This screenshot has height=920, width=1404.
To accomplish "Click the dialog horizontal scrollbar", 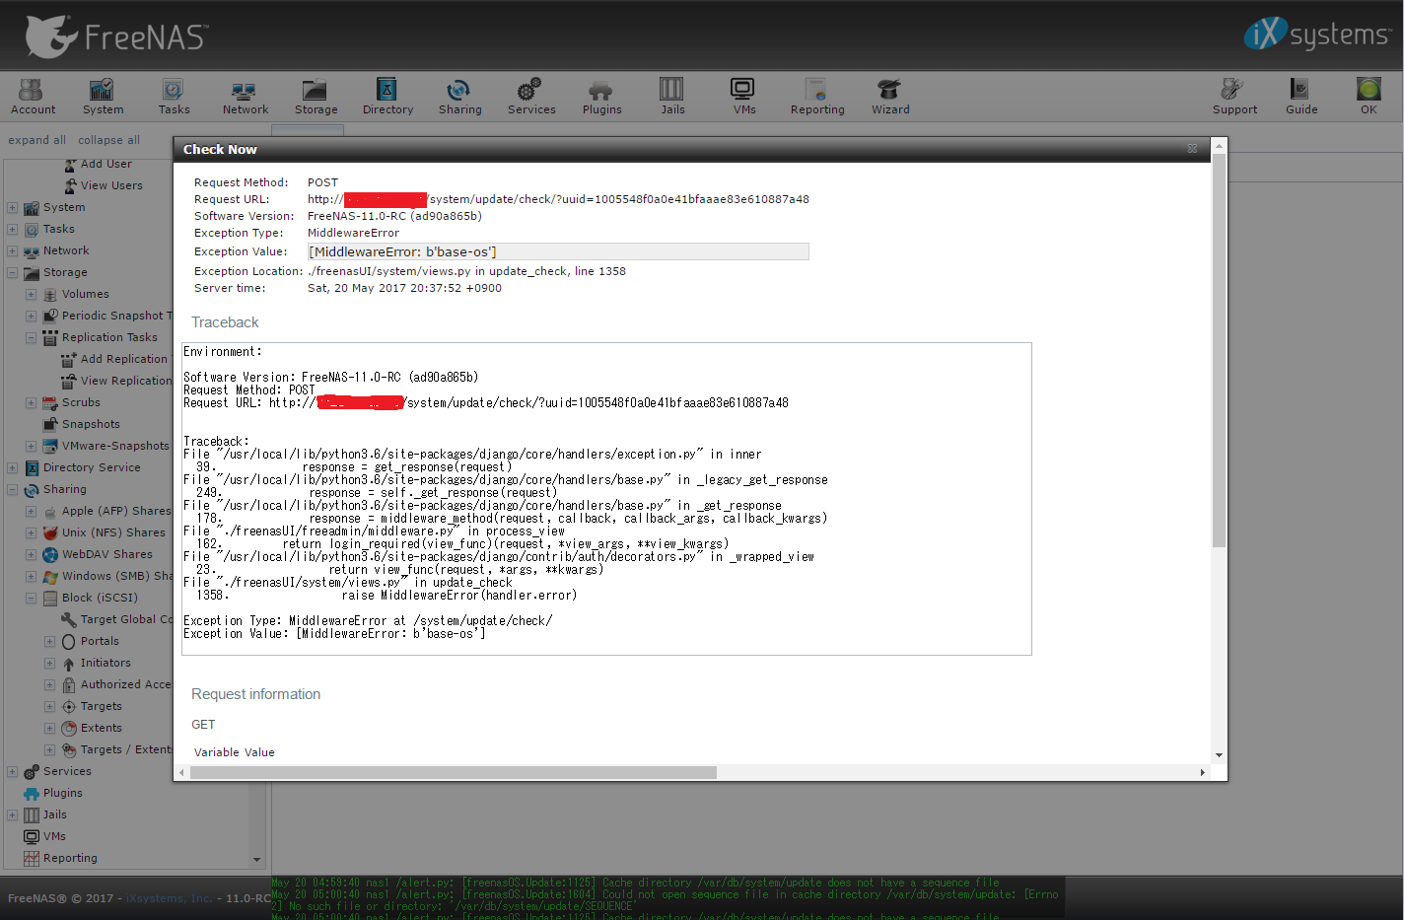I will point(454,772).
